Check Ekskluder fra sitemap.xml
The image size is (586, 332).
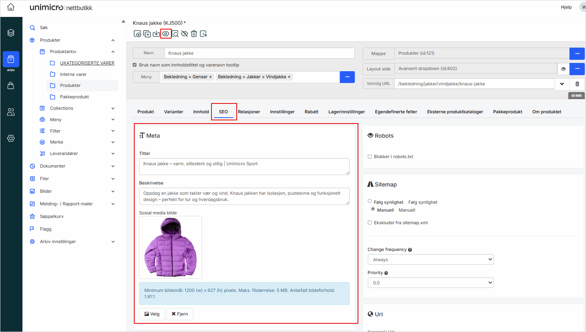[x=369, y=222]
